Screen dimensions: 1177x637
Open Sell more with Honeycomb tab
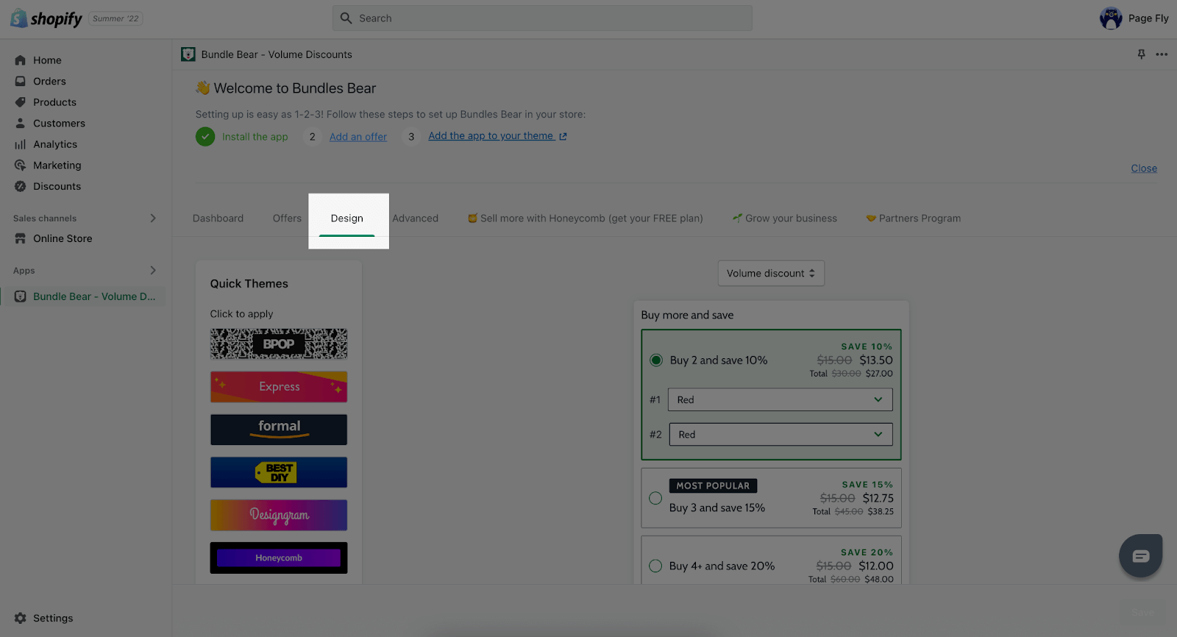586,218
